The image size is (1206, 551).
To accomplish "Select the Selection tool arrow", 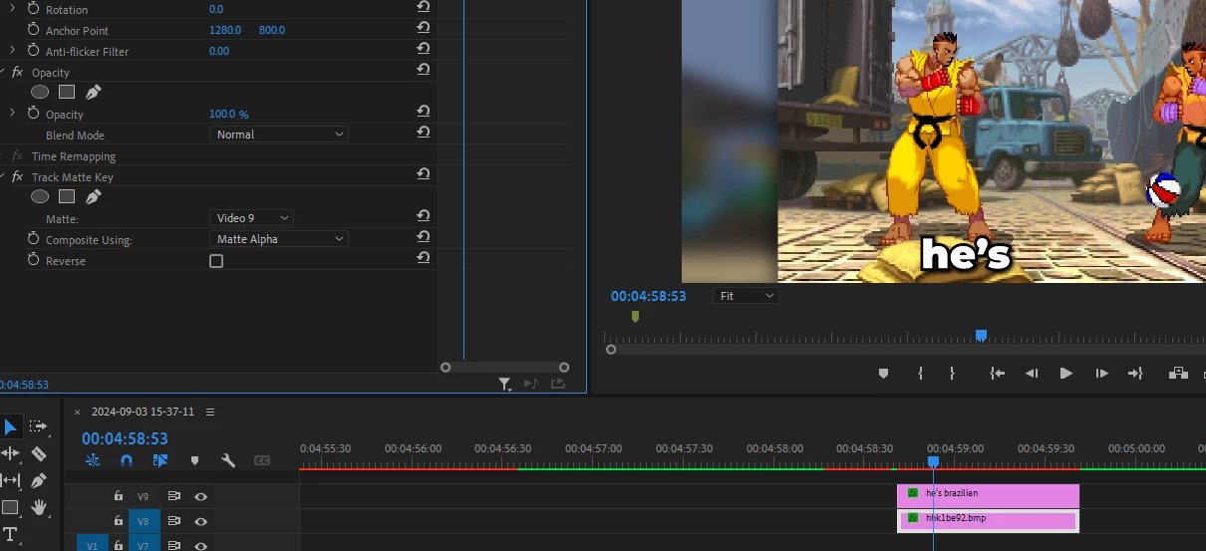I will click(x=10, y=427).
